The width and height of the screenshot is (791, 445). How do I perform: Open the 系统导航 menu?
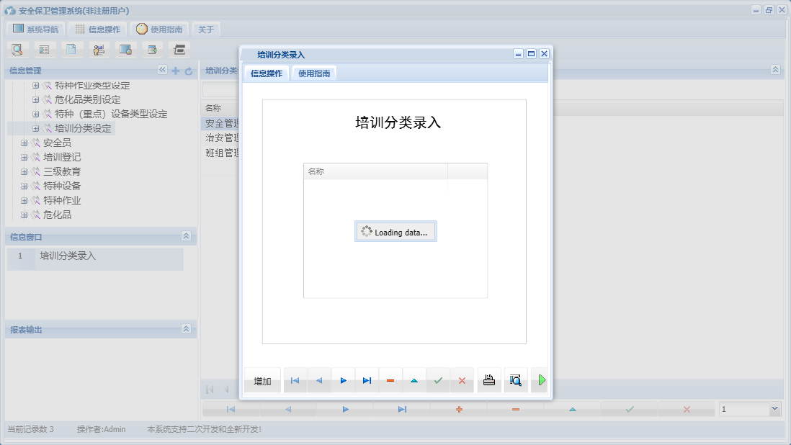35,28
